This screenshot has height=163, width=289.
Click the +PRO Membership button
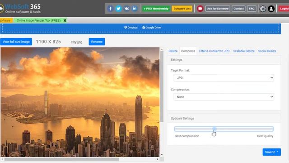(x=156, y=9)
